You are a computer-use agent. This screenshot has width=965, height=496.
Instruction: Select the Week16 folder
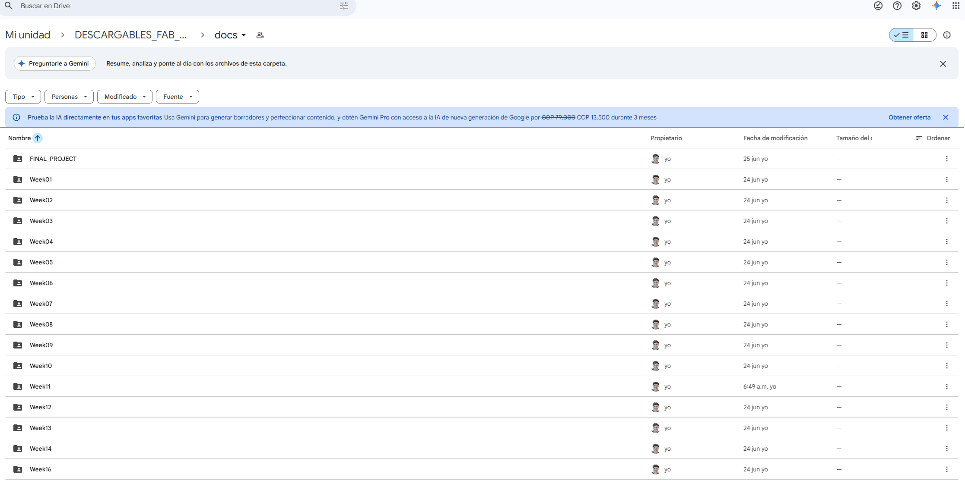pyautogui.click(x=482, y=469)
